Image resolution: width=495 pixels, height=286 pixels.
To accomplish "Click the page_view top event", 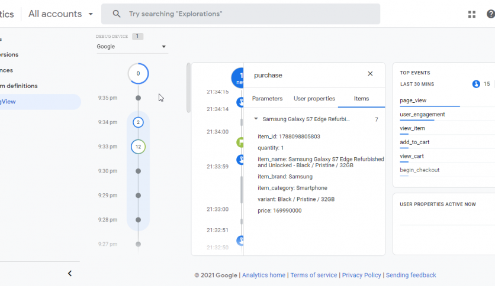I will (x=413, y=100).
